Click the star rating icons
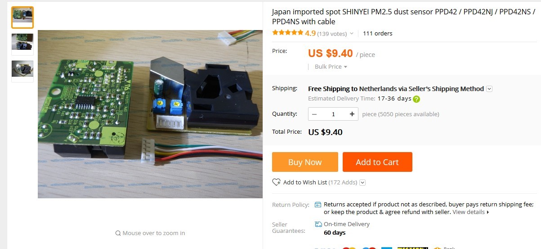541x249 pixels. click(x=287, y=33)
